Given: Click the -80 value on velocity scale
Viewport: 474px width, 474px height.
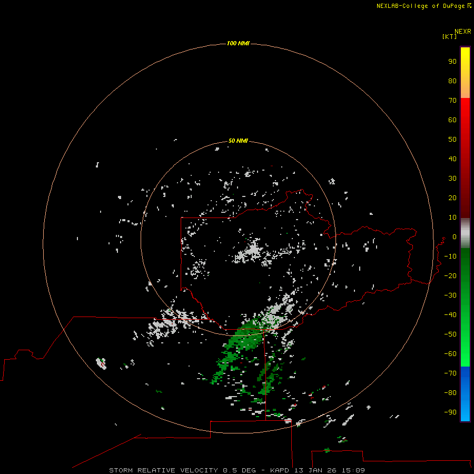Looking at the screenshot, I should [x=450, y=393].
